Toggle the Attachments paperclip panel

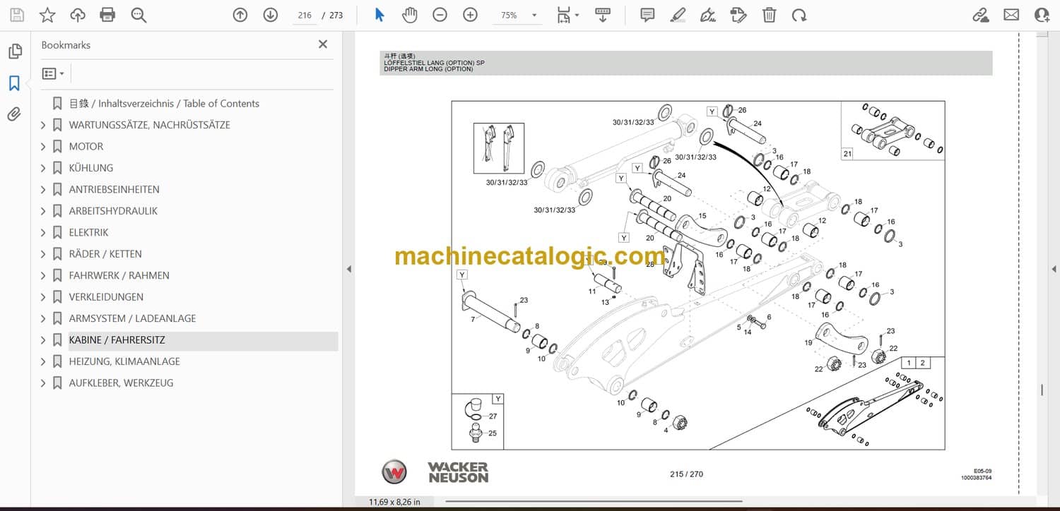[14, 114]
